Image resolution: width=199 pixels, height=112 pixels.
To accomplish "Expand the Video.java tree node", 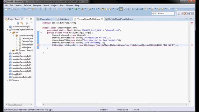I will [17, 48].
